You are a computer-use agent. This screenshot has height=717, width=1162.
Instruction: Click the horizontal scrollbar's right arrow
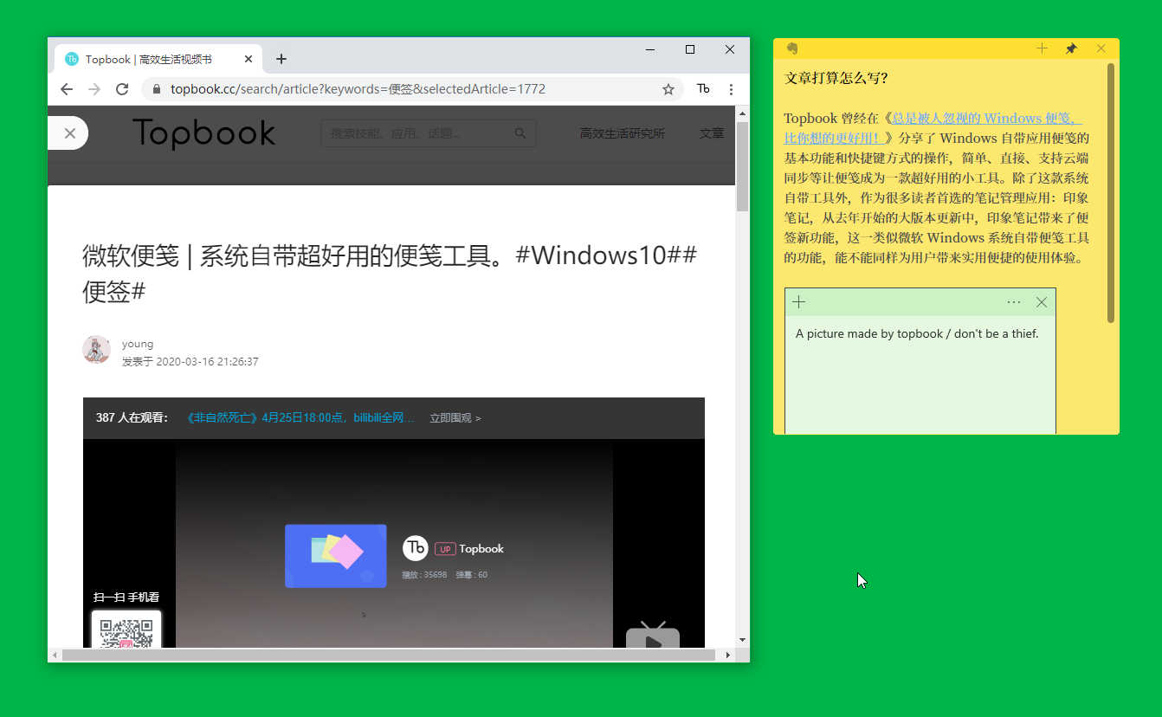pos(729,656)
